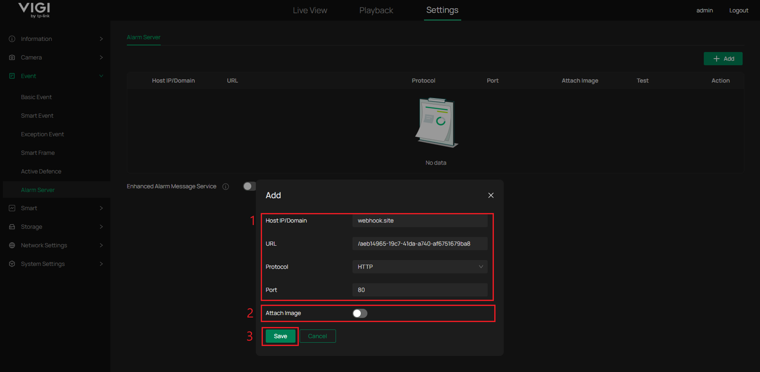Screen dimensions: 760x372
Task: Switch to the Playback tab
Action: pyautogui.click(x=376, y=10)
